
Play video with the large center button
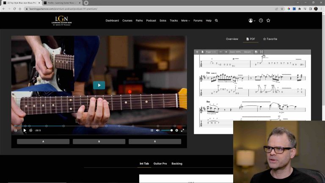(99, 85)
